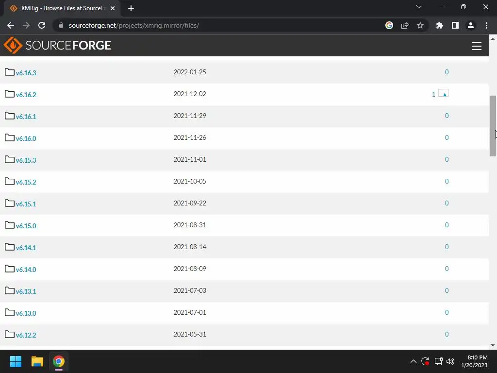The width and height of the screenshot is (497, 373).
Task: Click the folder icon beside v6.15.2
Action: 10,182
